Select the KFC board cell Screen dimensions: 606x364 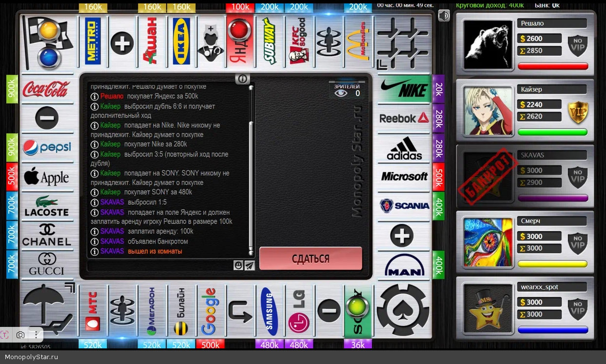click(299, 41)
